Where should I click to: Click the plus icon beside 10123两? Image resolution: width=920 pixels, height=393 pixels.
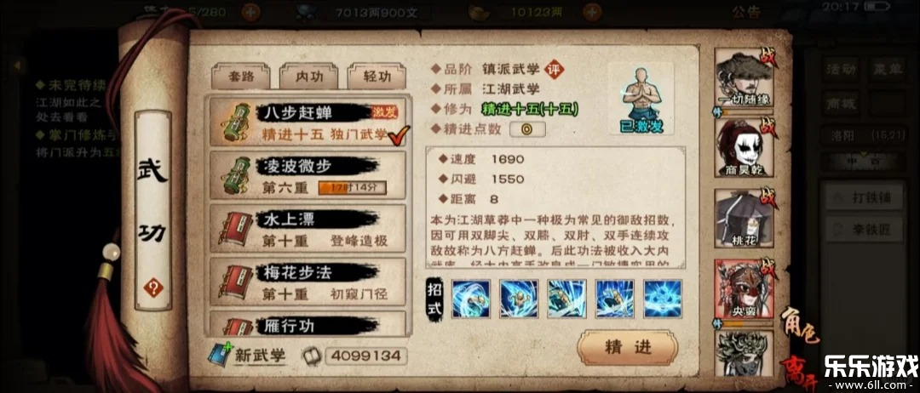(592, 12)
